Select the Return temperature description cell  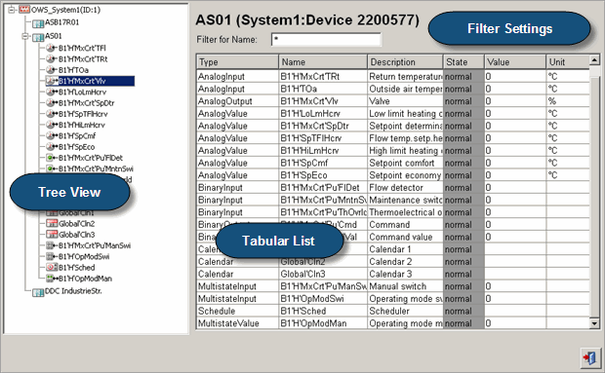405,77
